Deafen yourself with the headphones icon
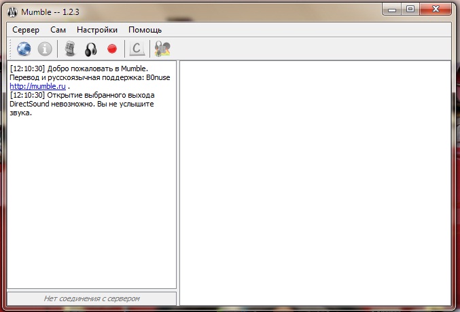Image resolution: width=460 pixels, height=312 pixels. coord(90,49)
